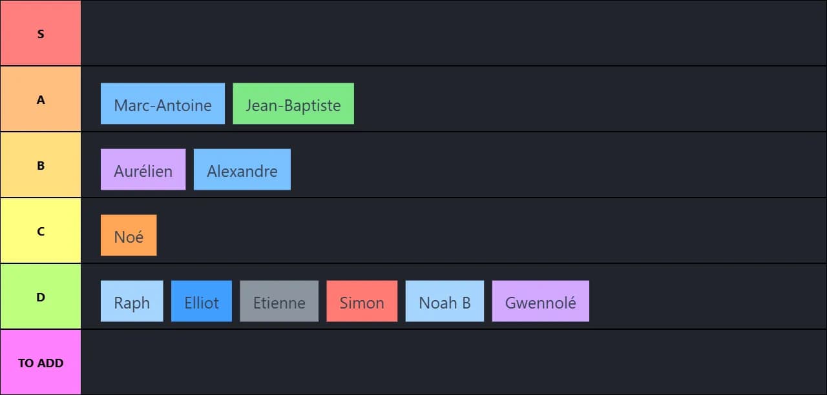This screenshot has height=395, width=827.
Task: Select the orange A tier label
Action: tap(41, 99)
